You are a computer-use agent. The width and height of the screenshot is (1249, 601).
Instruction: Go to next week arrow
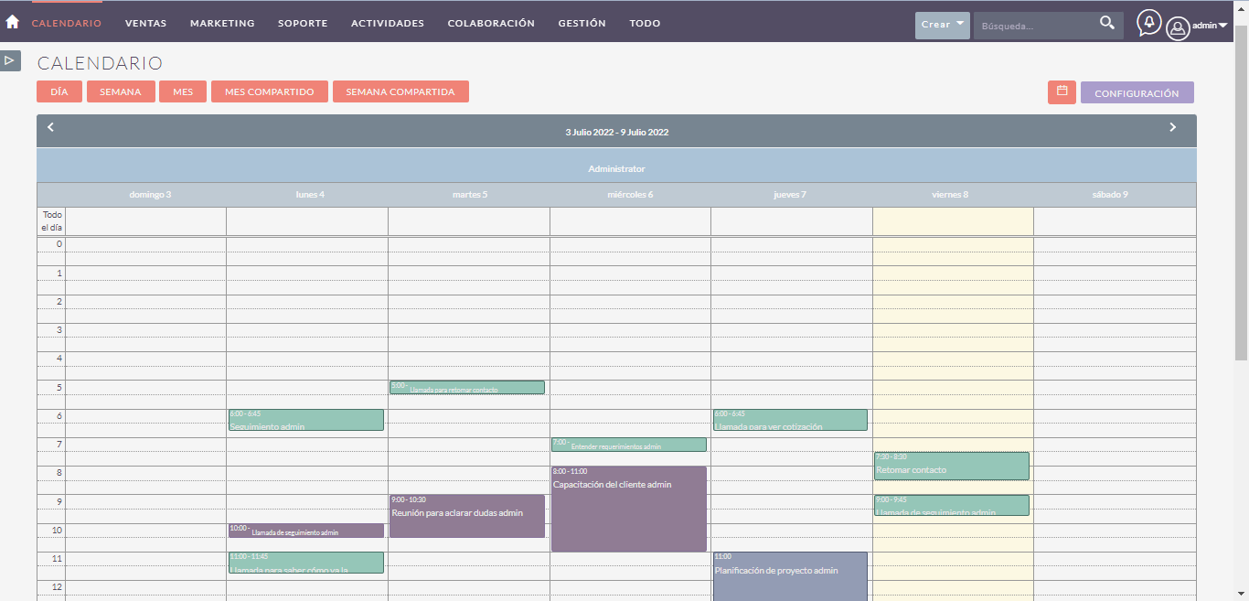[1172, 128]
